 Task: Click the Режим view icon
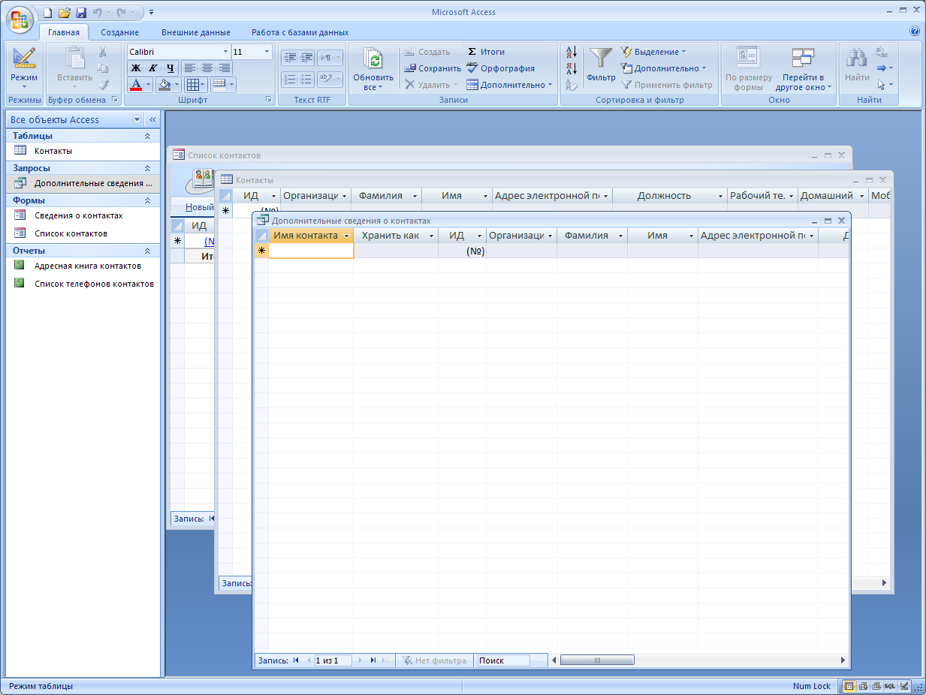pyautogui.click(x=24, y=59)
